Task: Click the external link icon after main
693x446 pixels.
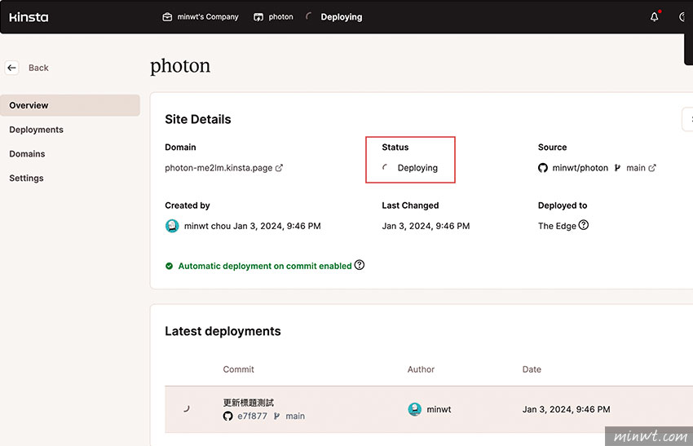Action: point(652,168)
